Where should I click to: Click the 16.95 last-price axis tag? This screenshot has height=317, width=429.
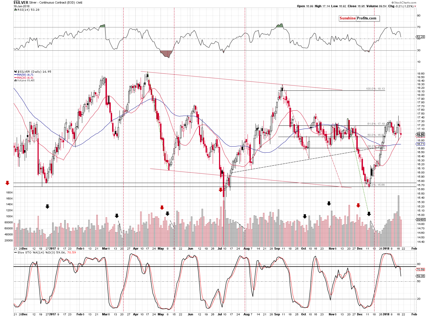point(421,135)
